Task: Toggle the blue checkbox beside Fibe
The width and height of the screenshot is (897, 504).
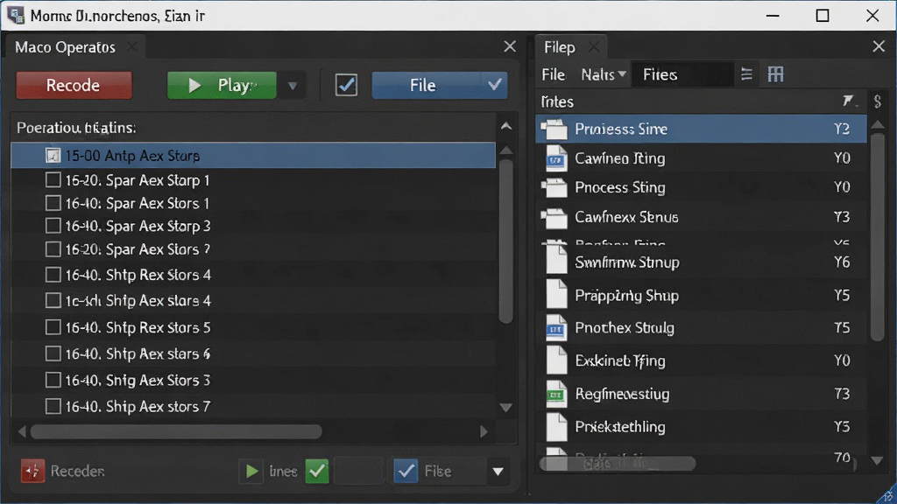Action: [406, 472]
